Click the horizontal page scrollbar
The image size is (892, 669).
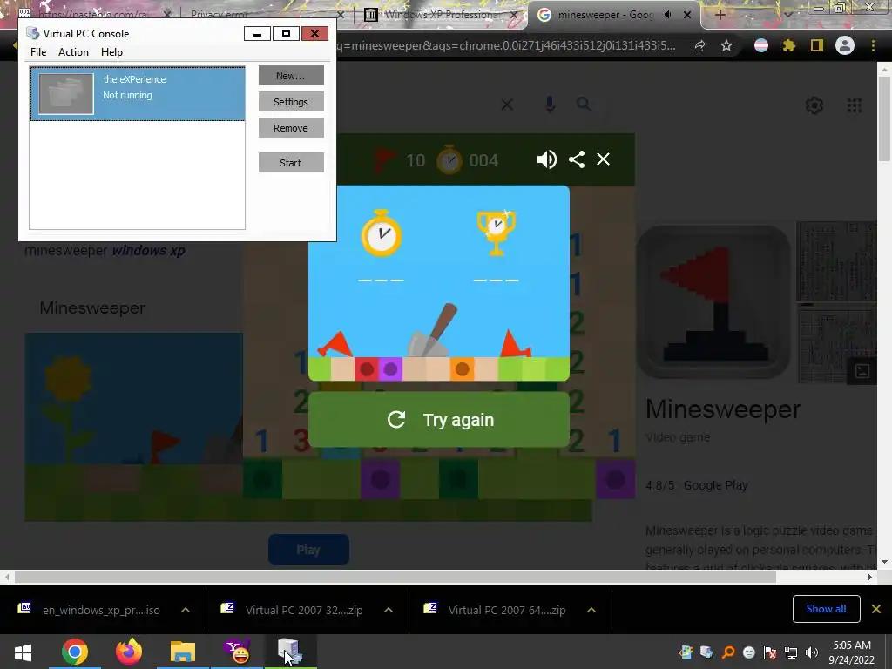pos(395,577)
